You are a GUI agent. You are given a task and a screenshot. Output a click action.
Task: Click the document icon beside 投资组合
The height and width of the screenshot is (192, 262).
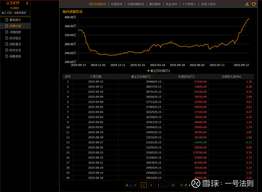tap(7, 38)
